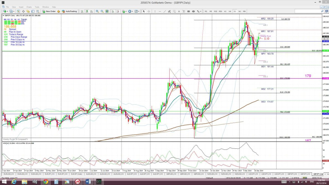Viewport: 329px width, 185px height.
Task: Open the Strategy Tester icon
Action: 38,11
